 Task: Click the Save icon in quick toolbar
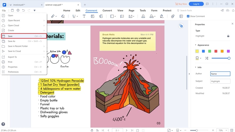(x=12, y=10)
